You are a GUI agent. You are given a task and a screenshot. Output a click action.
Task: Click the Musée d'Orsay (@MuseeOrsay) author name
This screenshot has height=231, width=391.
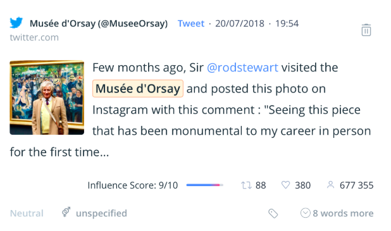coord(99,23)
